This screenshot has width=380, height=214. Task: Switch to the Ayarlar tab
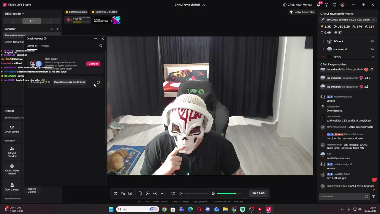[x=45, y=46]
